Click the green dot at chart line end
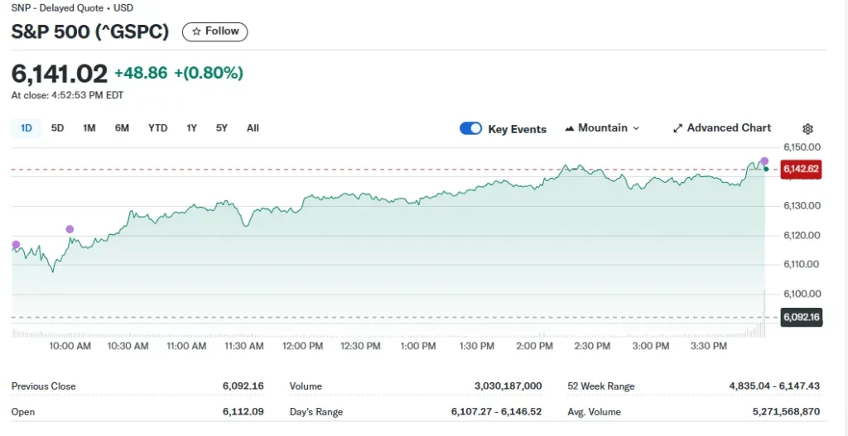The image size is (848, 436). 766,169
